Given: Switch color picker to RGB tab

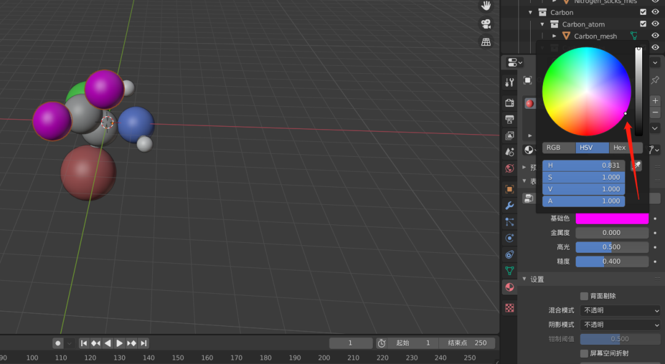Looking at the screenshot, I should point(558,148).
